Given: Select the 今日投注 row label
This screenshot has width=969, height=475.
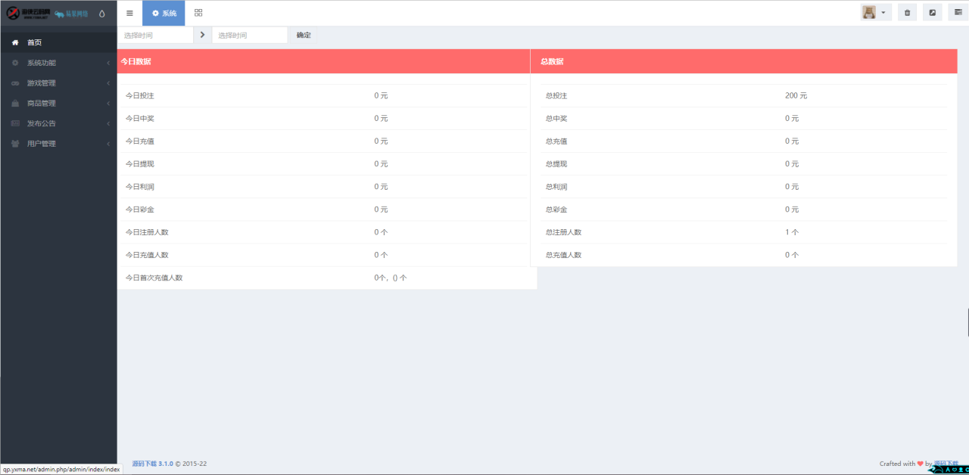Looking at the screenshot, I should click(x=140, y=96).
